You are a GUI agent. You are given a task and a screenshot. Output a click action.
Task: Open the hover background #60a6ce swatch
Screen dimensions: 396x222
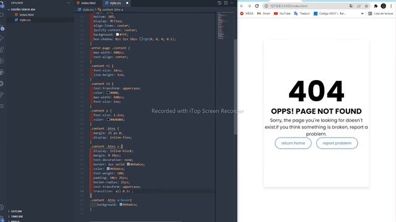tap(121, 205)
